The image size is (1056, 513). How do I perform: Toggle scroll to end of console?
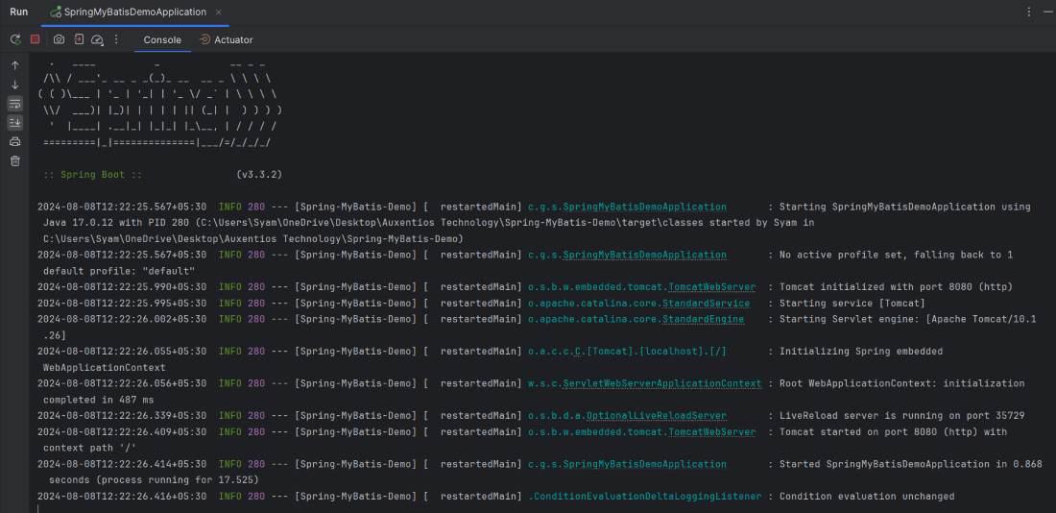click(15, 123)
